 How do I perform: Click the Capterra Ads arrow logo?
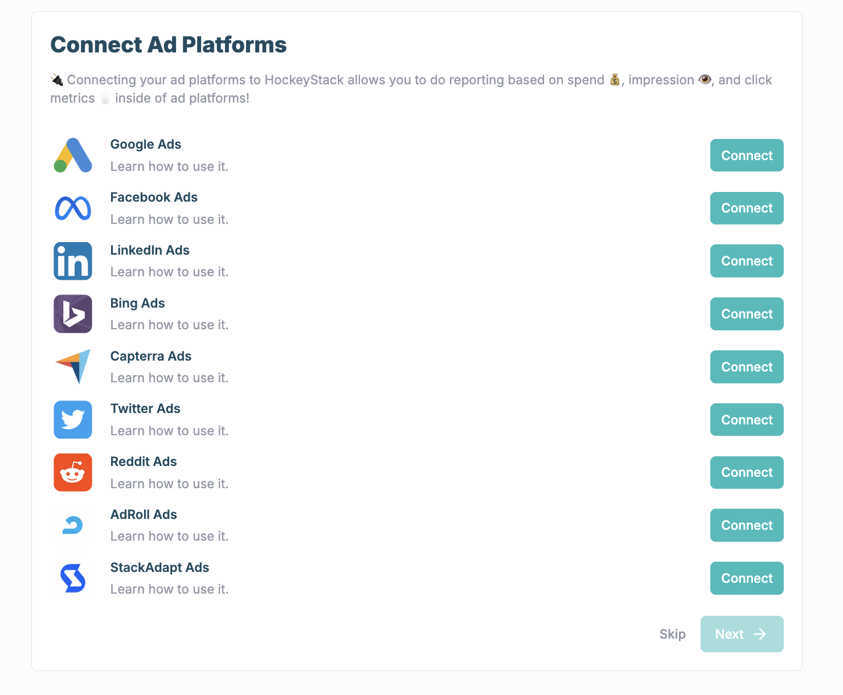click(73, 366)
